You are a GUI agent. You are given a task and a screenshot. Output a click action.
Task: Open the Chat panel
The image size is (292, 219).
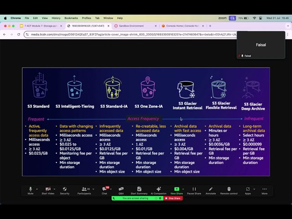pos(104,189)
